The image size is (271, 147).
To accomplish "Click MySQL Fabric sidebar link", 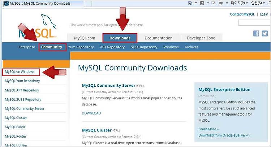I will (x=15, y=127).
